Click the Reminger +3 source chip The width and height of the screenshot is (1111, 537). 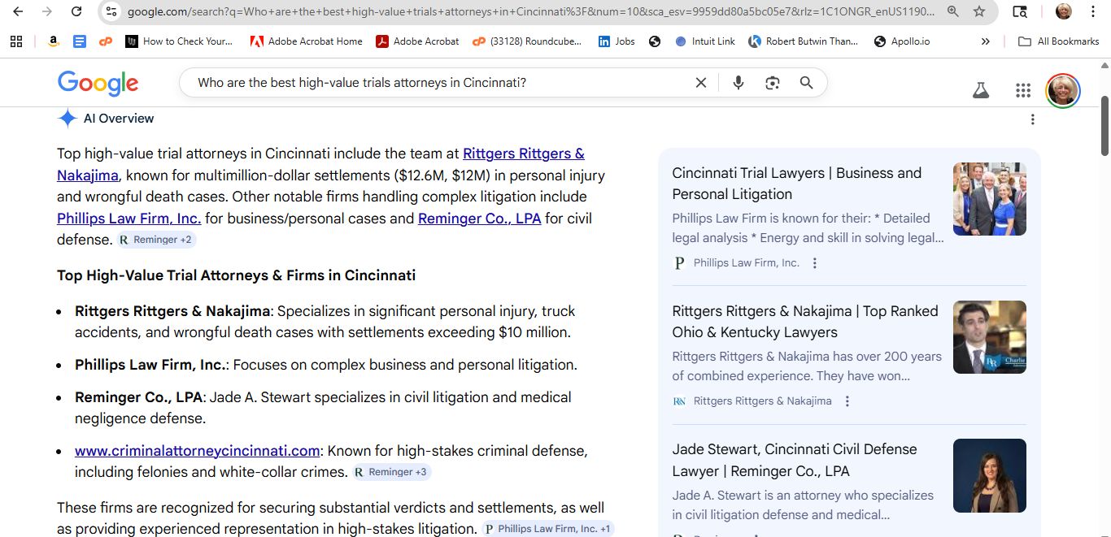[391, 472]
